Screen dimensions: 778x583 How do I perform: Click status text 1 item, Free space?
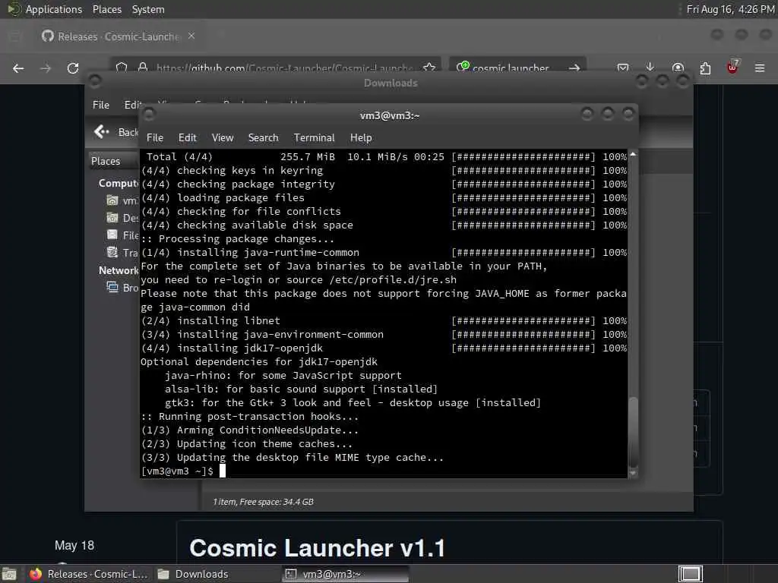click(263, 502)
